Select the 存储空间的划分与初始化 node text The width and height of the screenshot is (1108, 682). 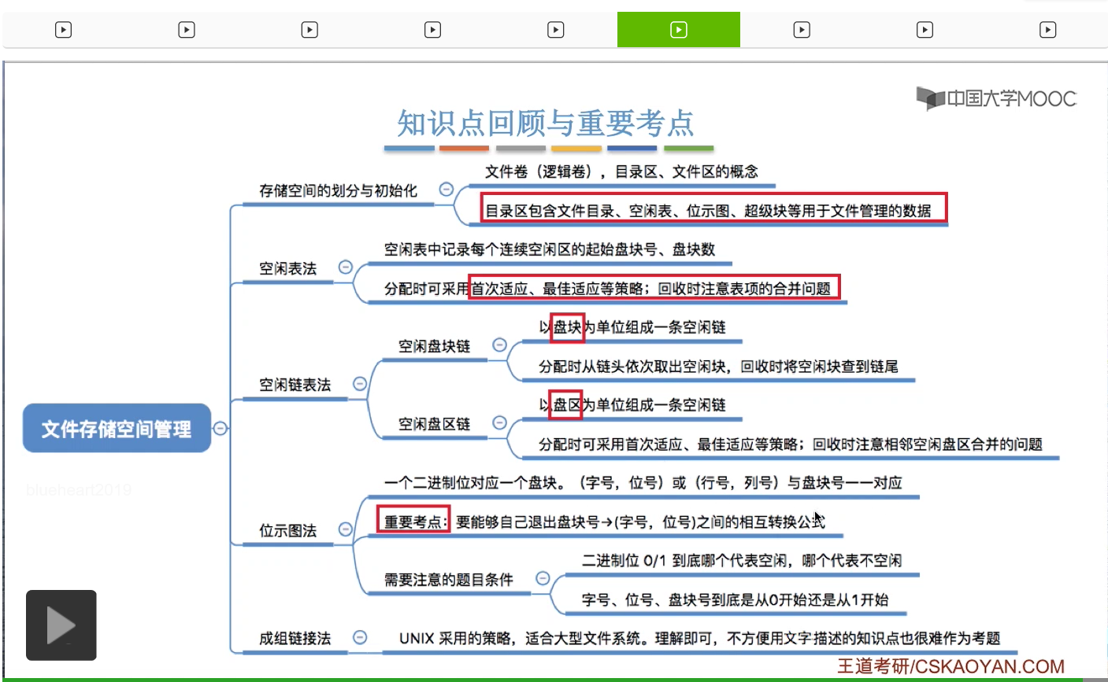(x=338, y=190)
